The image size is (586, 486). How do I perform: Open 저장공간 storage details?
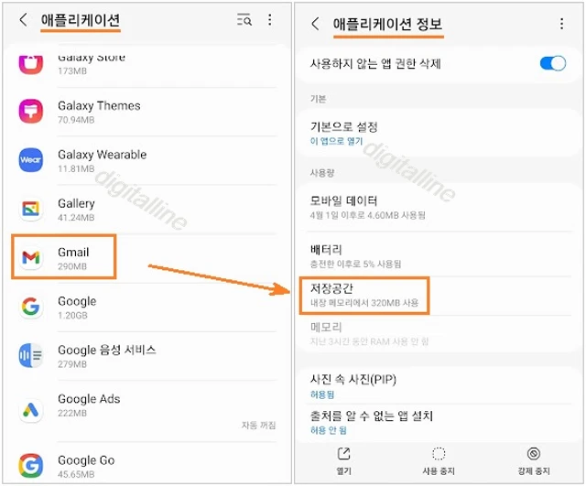click(439, 295)
